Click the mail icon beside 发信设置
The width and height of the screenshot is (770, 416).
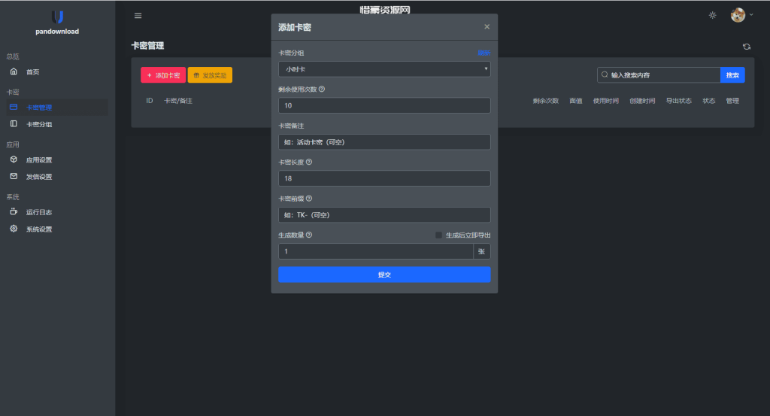pos(14,176)
